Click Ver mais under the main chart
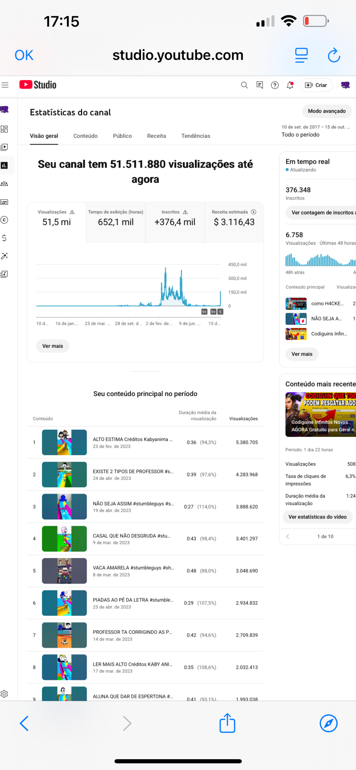The image size is (356, 770). coord(53,346)
